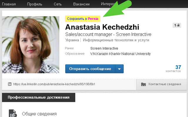Select the Профессиональные достижения tab
The width and height of the screenshot is (188, 117).
click(x=38, y=97)
